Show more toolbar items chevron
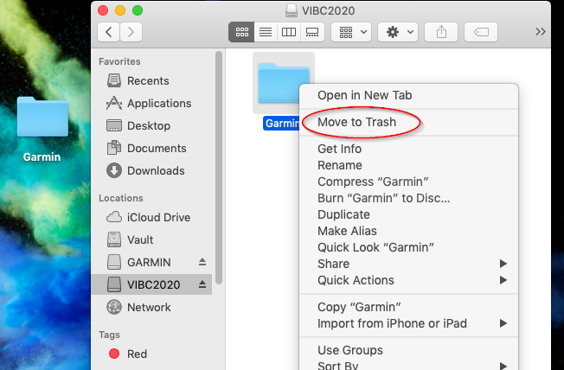The height and width of the screenshot is (370, 564). tap(541, 32)
